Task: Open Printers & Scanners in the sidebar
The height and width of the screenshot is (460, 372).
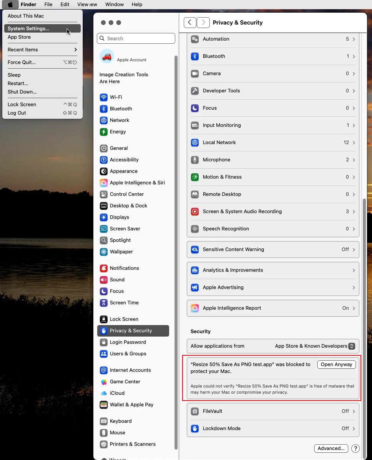Action: point(133,444)
